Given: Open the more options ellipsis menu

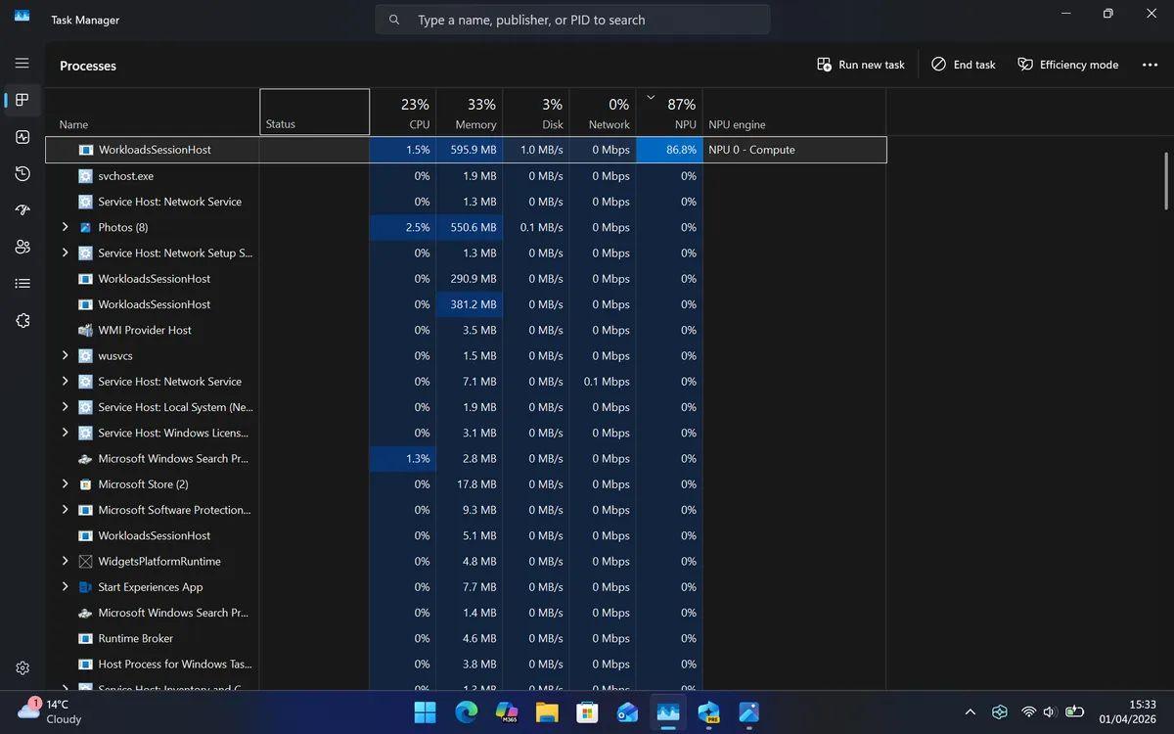Looking at the screenshot, I should coord(1151,64).
